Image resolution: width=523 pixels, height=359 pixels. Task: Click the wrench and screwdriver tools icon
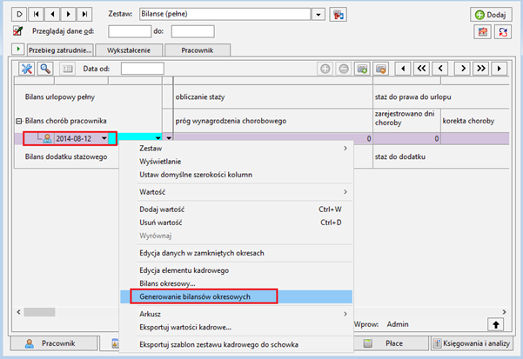(x=26, y=69)
